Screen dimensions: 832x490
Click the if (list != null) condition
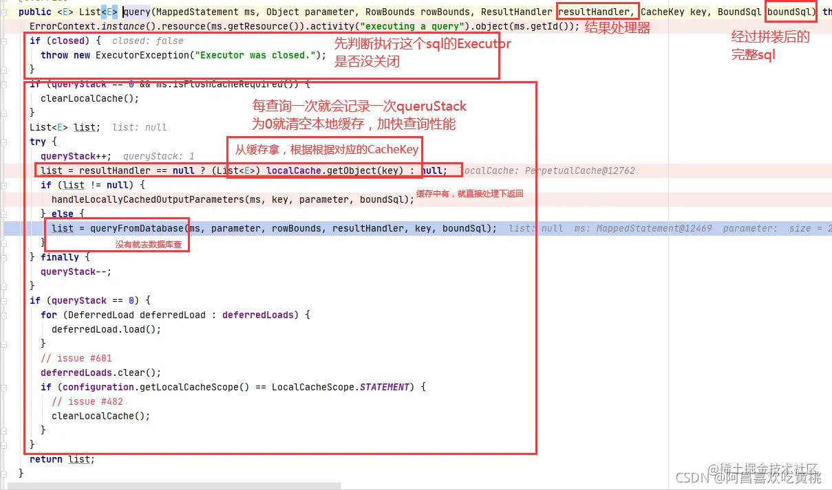[93, 185]
